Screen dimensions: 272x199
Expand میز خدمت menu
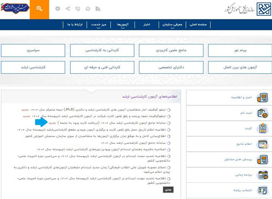tap(98, 24)
